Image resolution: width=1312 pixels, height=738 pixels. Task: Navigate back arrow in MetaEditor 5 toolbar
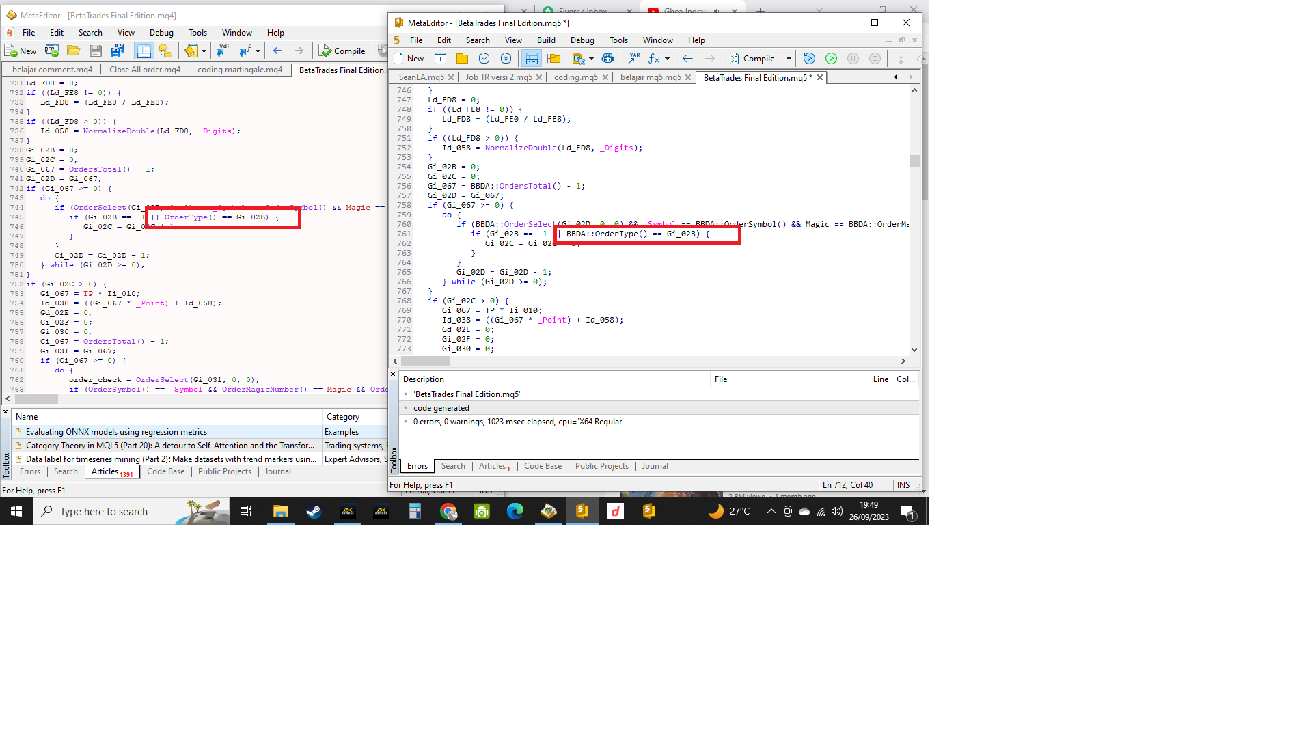(688, 59)
